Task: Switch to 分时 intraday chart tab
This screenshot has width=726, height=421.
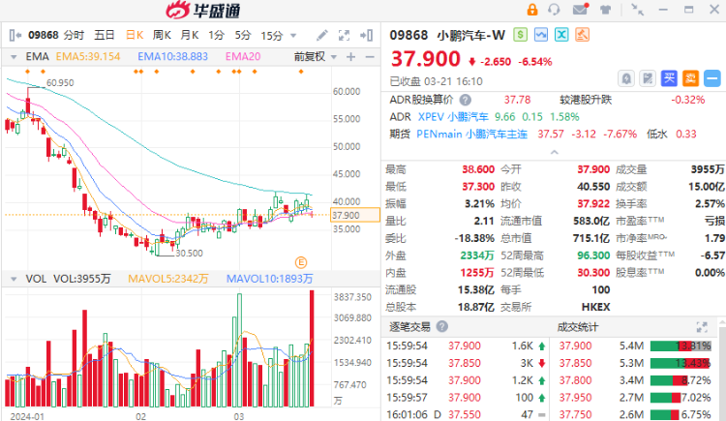Action: (75, 35)
